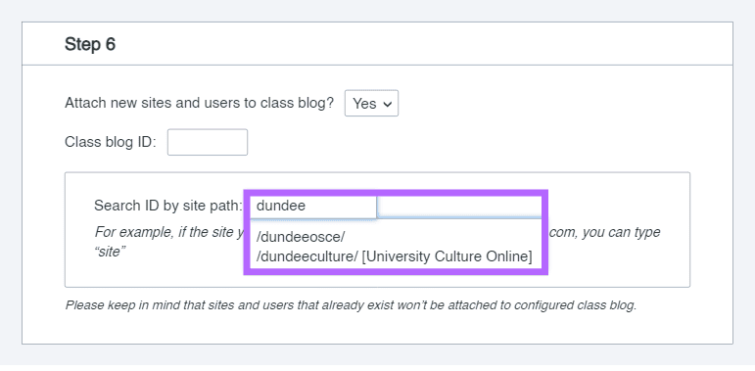Click the Class blog ID label
The image size is (755, 371).
point(111,142)
